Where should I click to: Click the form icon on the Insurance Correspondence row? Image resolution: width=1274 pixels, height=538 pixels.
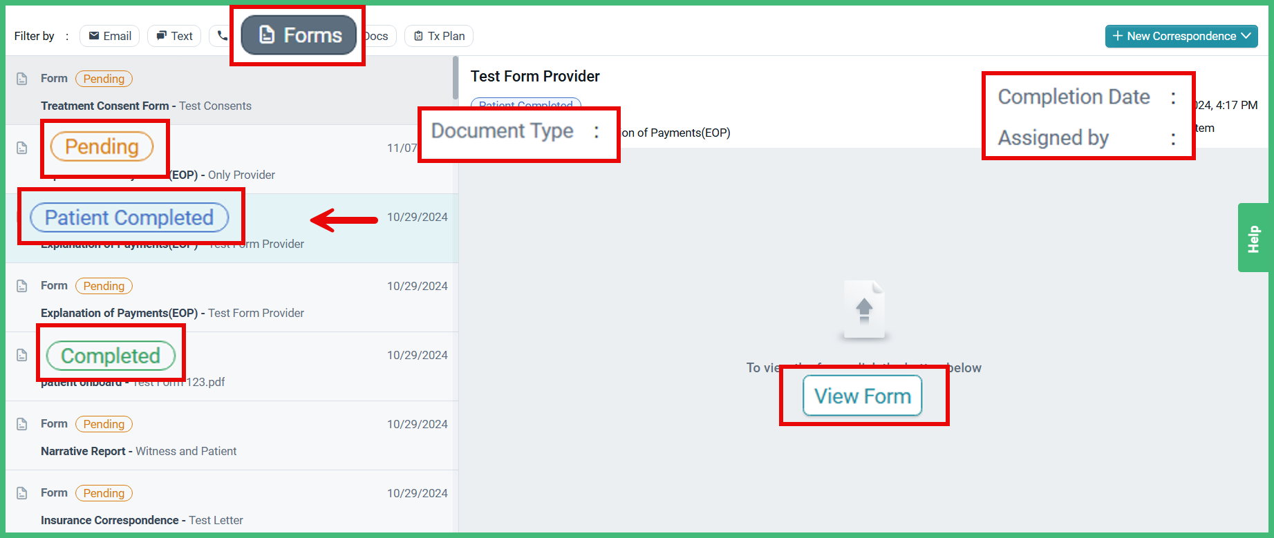(22, 493)
